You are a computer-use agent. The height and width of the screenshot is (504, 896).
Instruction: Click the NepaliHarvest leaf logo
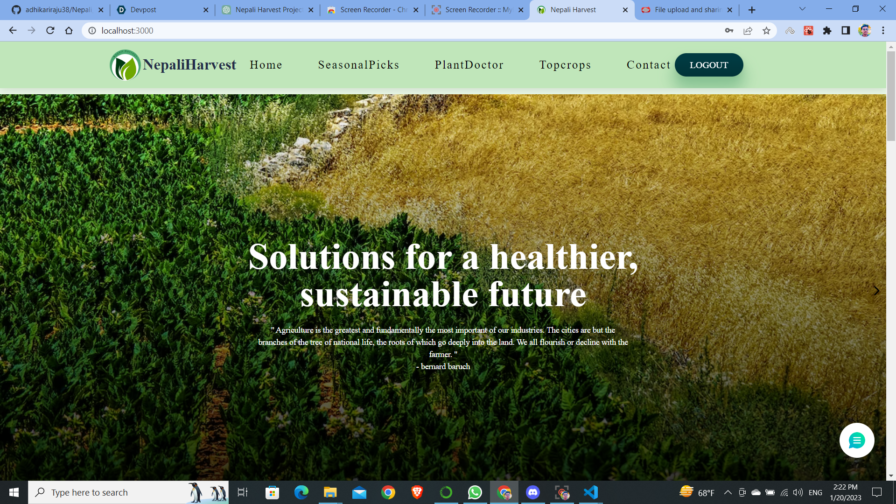pos(125,65)
